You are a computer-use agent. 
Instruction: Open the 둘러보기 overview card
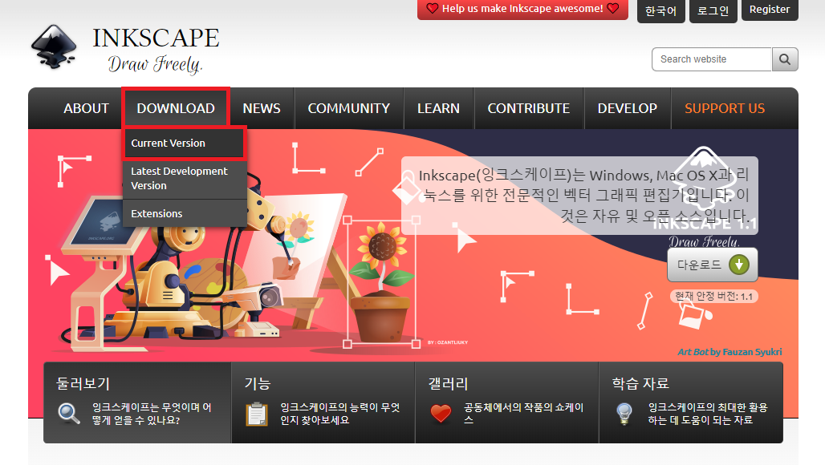tap(137, 402)
